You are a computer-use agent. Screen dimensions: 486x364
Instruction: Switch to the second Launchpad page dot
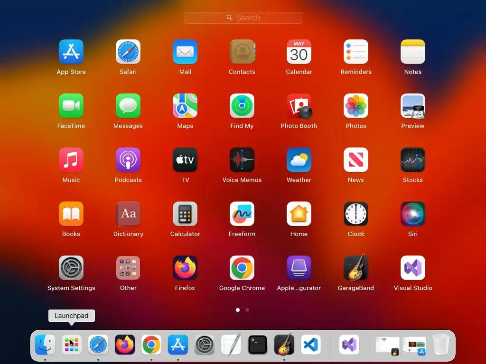pos(247,310)
